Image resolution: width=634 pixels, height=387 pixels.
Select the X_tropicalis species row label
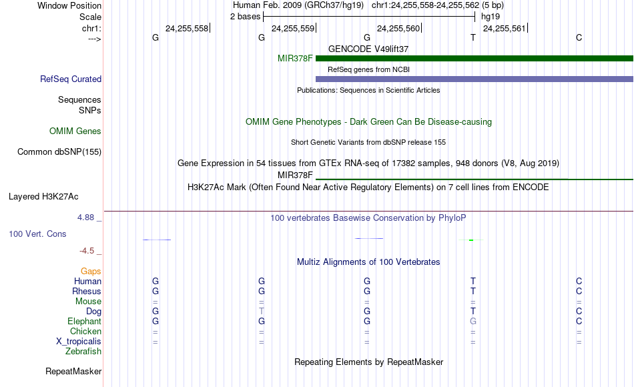pos(79,342)
